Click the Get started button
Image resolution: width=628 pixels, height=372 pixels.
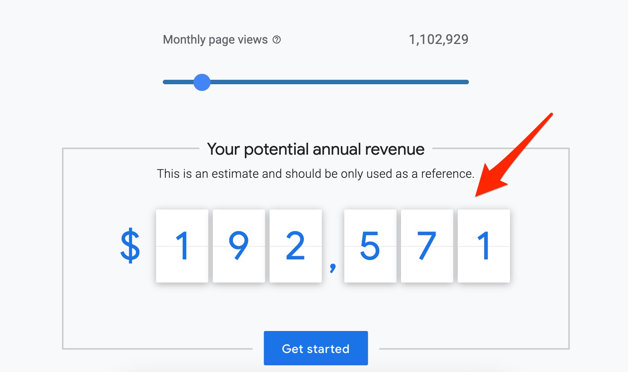[316, 348]
